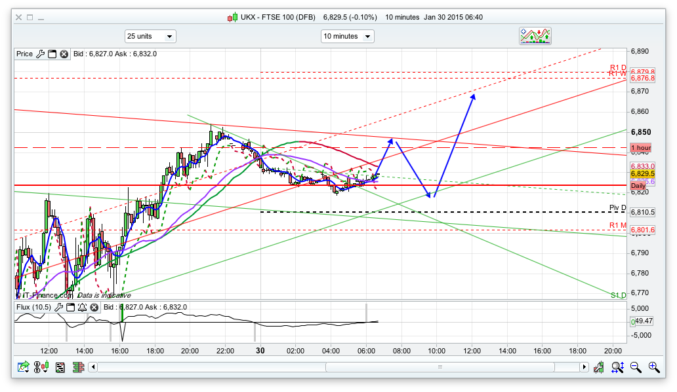Open chart style candlestick menu
Viewport: 677px width, 392px height.
[x=42, y=367]
